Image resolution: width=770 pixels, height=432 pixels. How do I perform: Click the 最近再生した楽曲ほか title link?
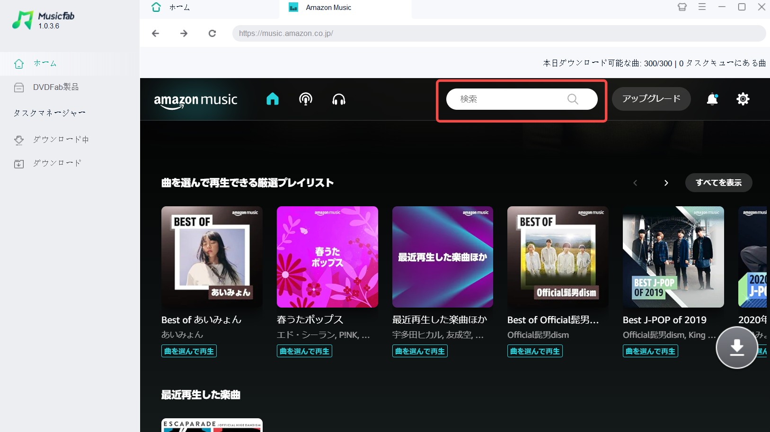pyautogui.click(x=440, y=320)
